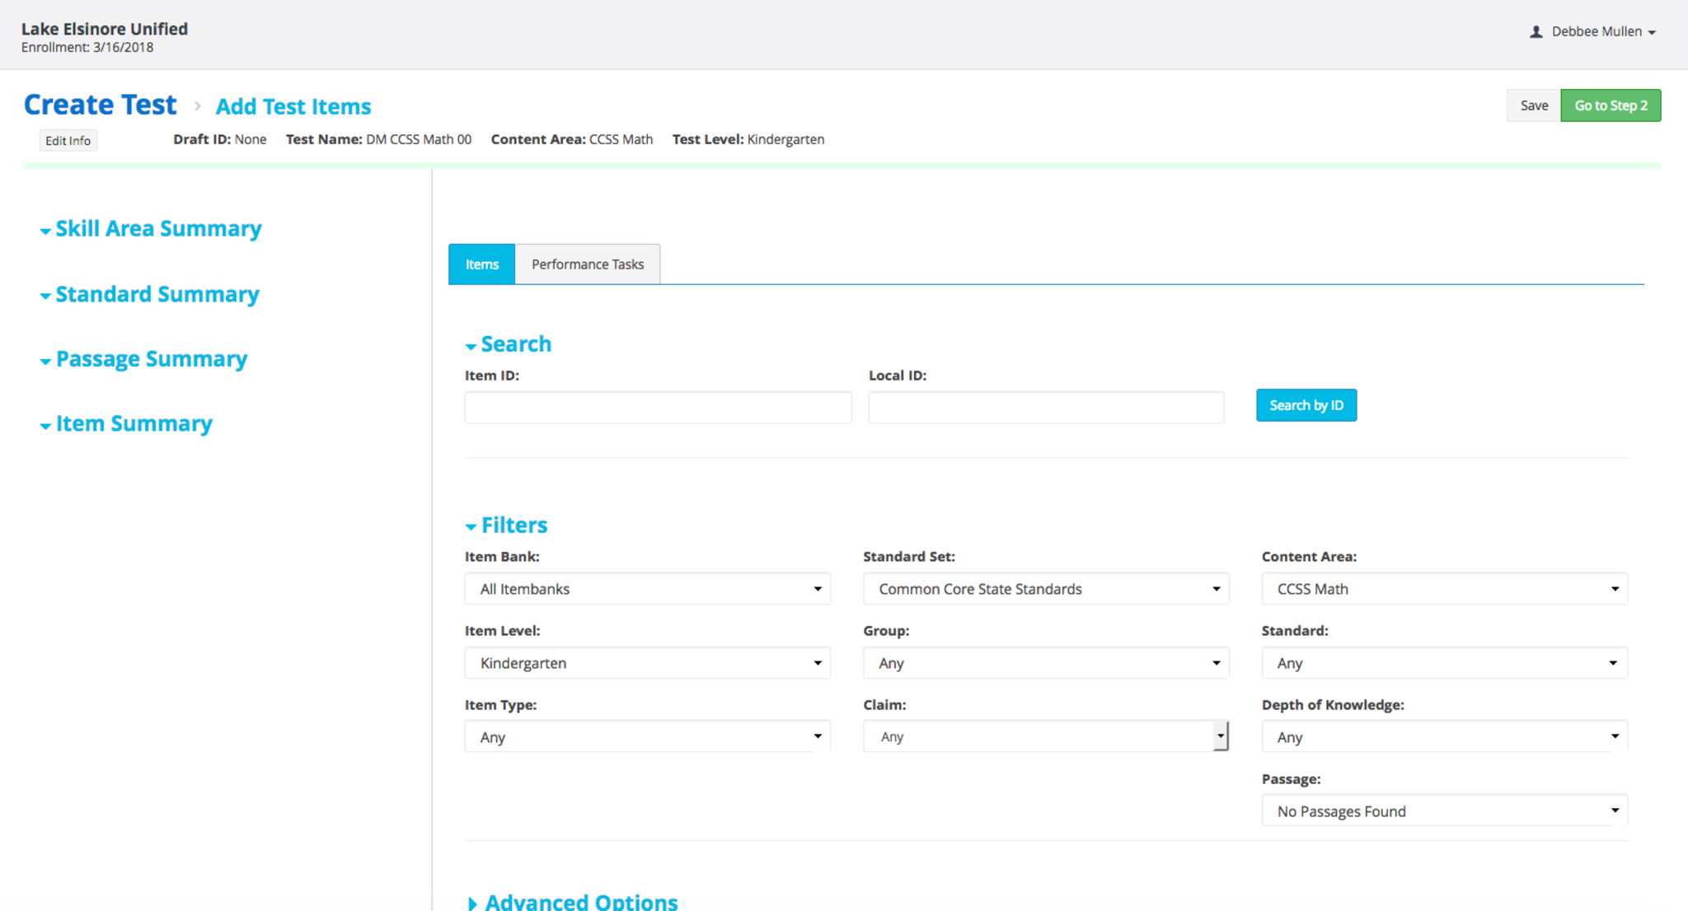Click the Search by ID button
This screenshot has width=1688, height=911.
coord(1306,405)
